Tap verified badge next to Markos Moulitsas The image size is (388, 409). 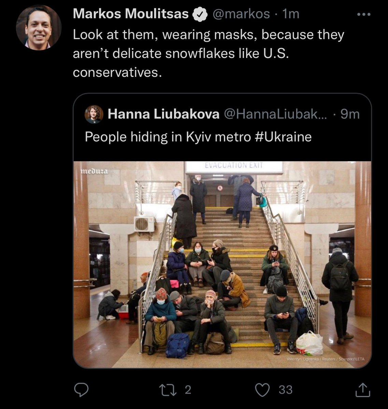(x=201, y=14)
